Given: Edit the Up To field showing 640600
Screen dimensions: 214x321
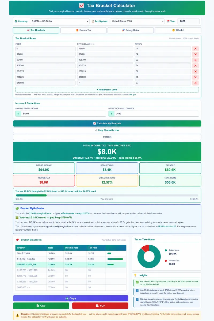Looking at the screenshot, I should pos(105,77).
